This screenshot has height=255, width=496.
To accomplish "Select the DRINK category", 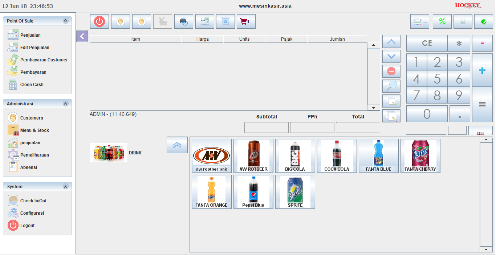I will [x=116, y=153].
